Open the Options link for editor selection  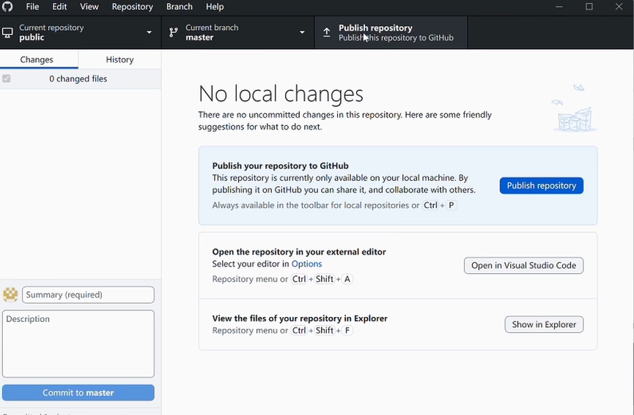pos(306,264)
